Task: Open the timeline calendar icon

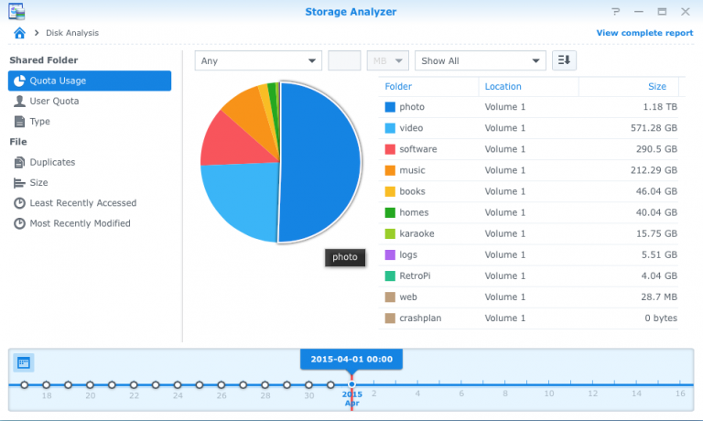Action: pyautogui.click(x=23, y=362)
